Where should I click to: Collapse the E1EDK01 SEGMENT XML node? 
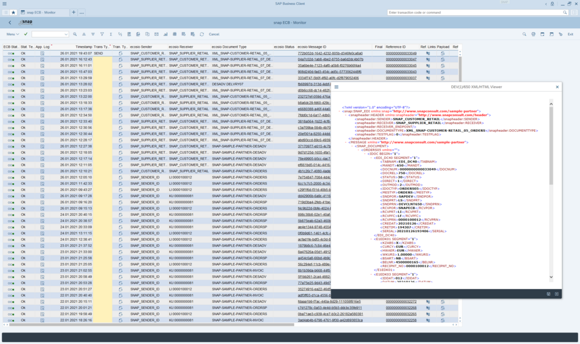point(371,239)
